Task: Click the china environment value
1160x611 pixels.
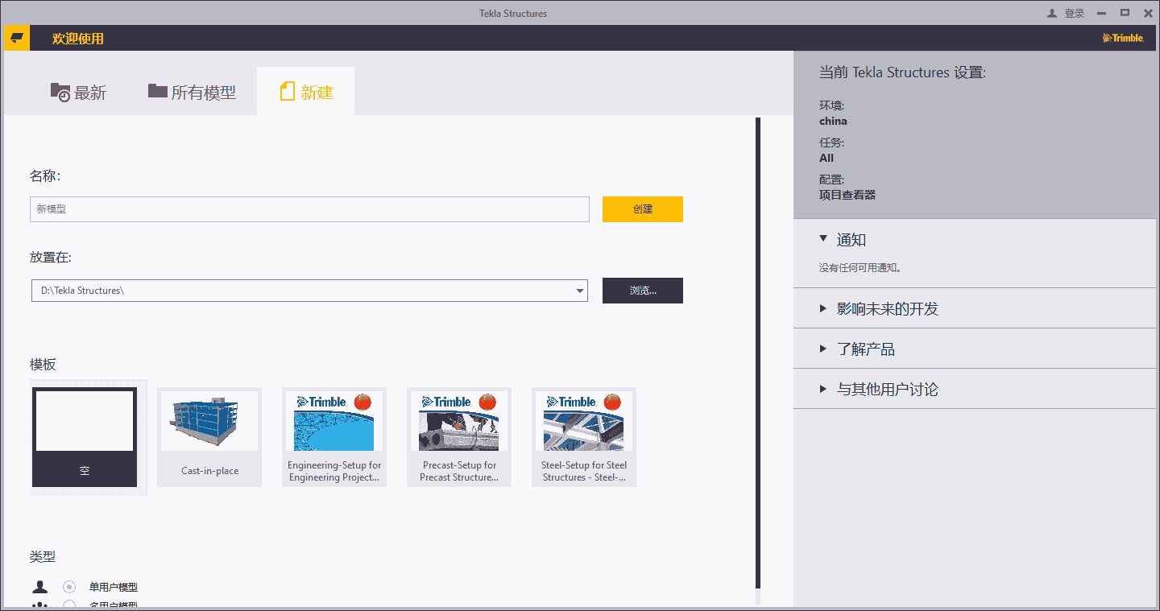Action: (x=833, y=121)
